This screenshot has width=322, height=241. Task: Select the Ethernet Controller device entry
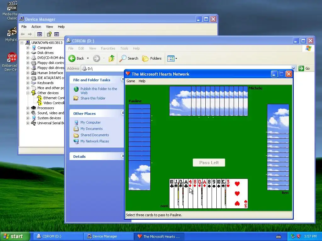tap(53, 98)
